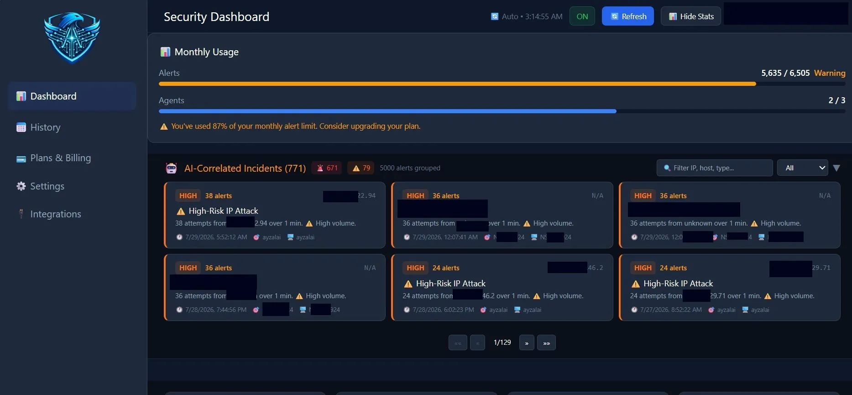The height and width of the screenshot is (395, 852).
Task: Jump to last incidents page
Action: point(546,343)
